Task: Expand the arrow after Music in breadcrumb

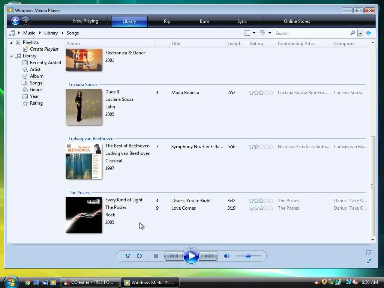Action: coord(40,33)
